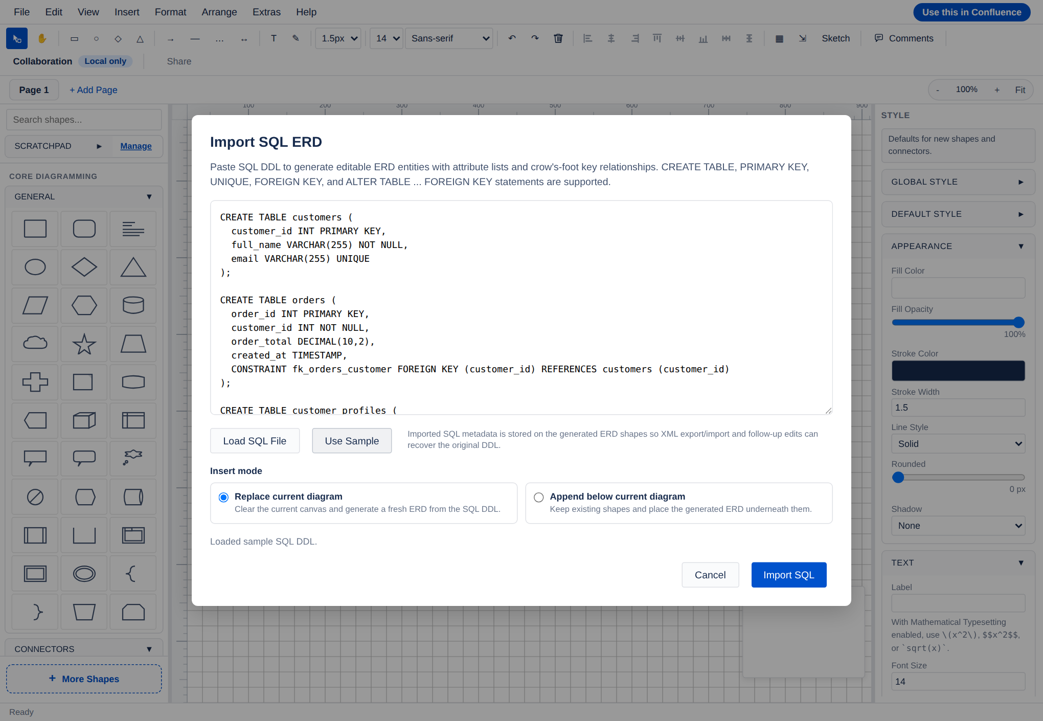Open the Manage scratchpad link
The width and height of the screenshot is (1043, 721).
pos(136,146)
